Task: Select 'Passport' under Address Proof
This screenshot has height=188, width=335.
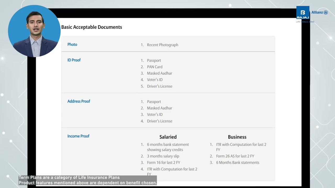Action: (x=154, y=102)
